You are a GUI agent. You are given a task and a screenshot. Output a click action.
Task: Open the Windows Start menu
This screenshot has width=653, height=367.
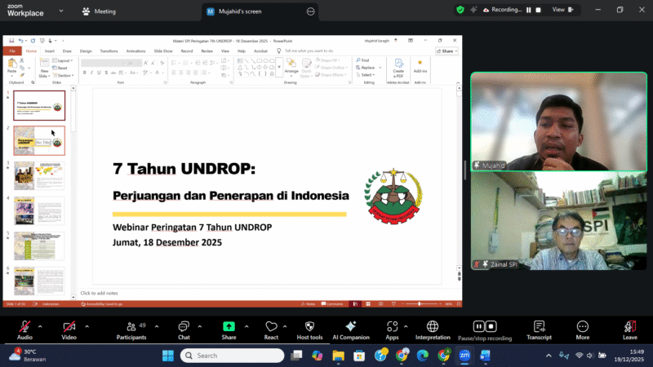(x=168, y=356)
